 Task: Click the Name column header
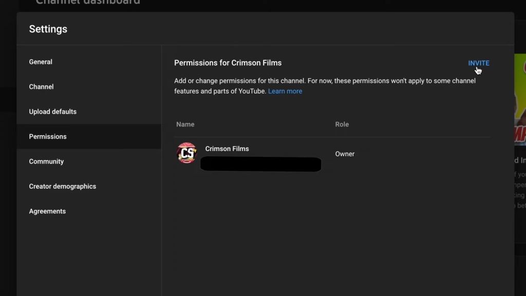point(185,124)
